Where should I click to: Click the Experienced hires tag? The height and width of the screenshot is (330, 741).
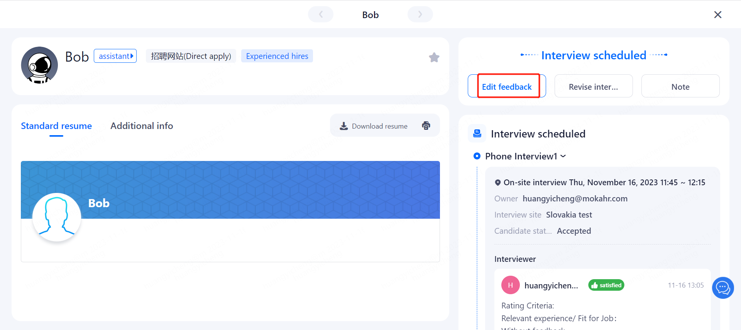277,56
